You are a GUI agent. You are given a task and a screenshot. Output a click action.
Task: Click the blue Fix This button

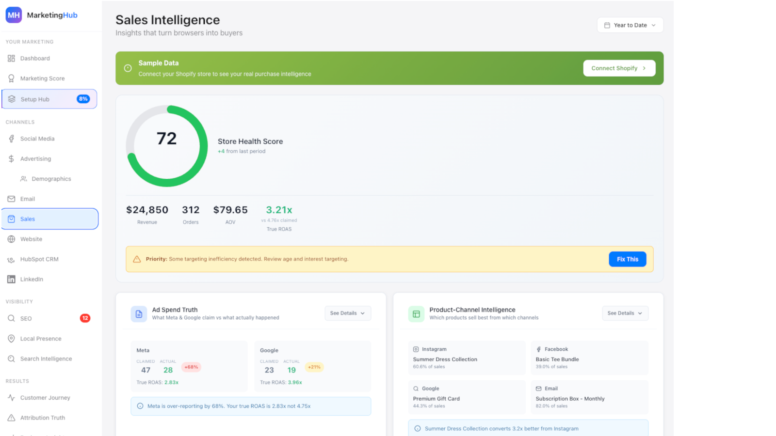point(627,259)
